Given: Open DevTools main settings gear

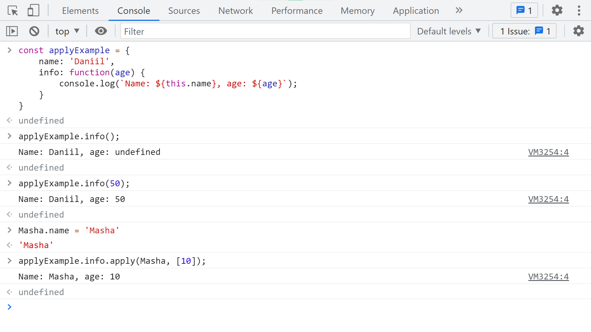Looking at the screenshot, I should click(x=557, y=10).
